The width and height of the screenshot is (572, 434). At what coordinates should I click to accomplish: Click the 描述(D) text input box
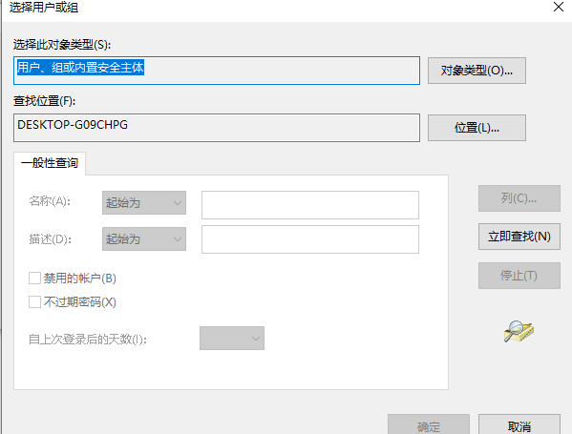(310, 239)
